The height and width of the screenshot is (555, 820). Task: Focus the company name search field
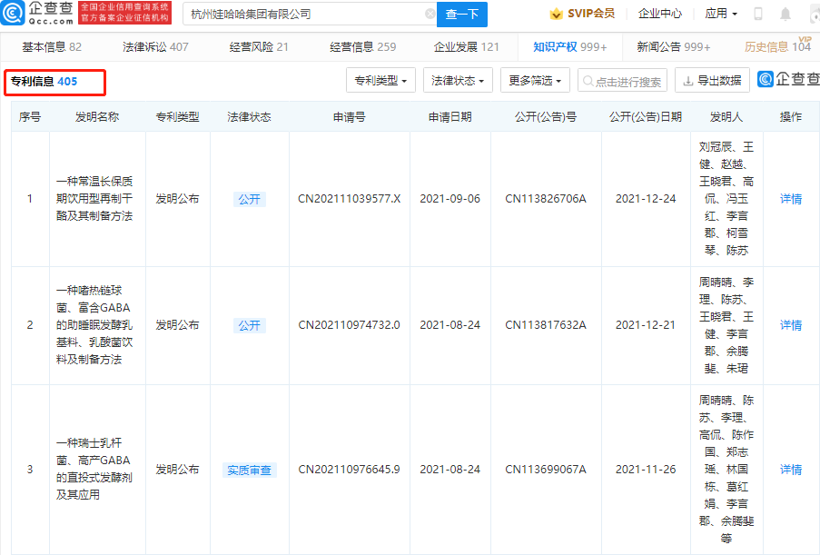coord(310,15)
